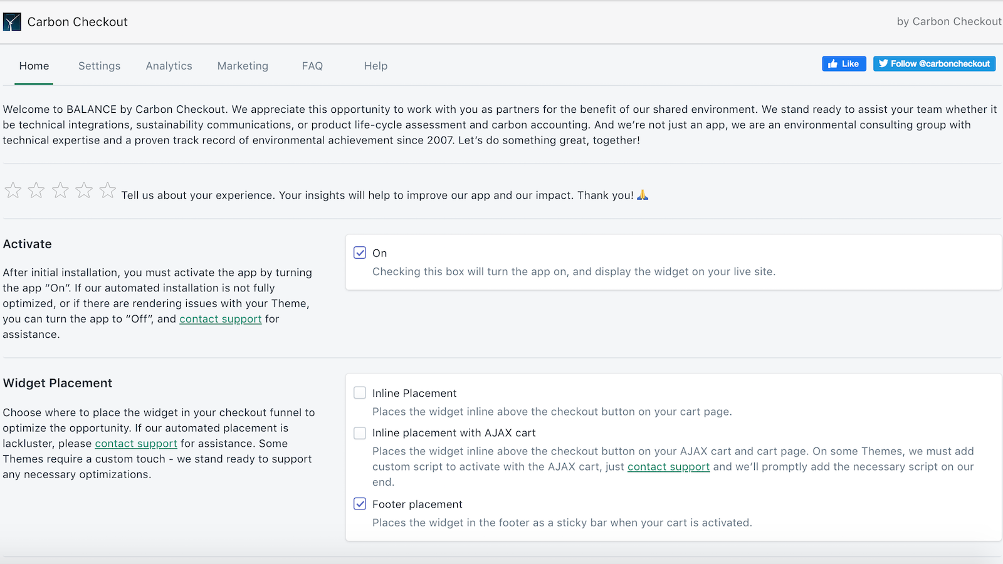Click the Help tab
This screenshot has width=1003, height=564.
pyautogui.click(x=375, y=66)
